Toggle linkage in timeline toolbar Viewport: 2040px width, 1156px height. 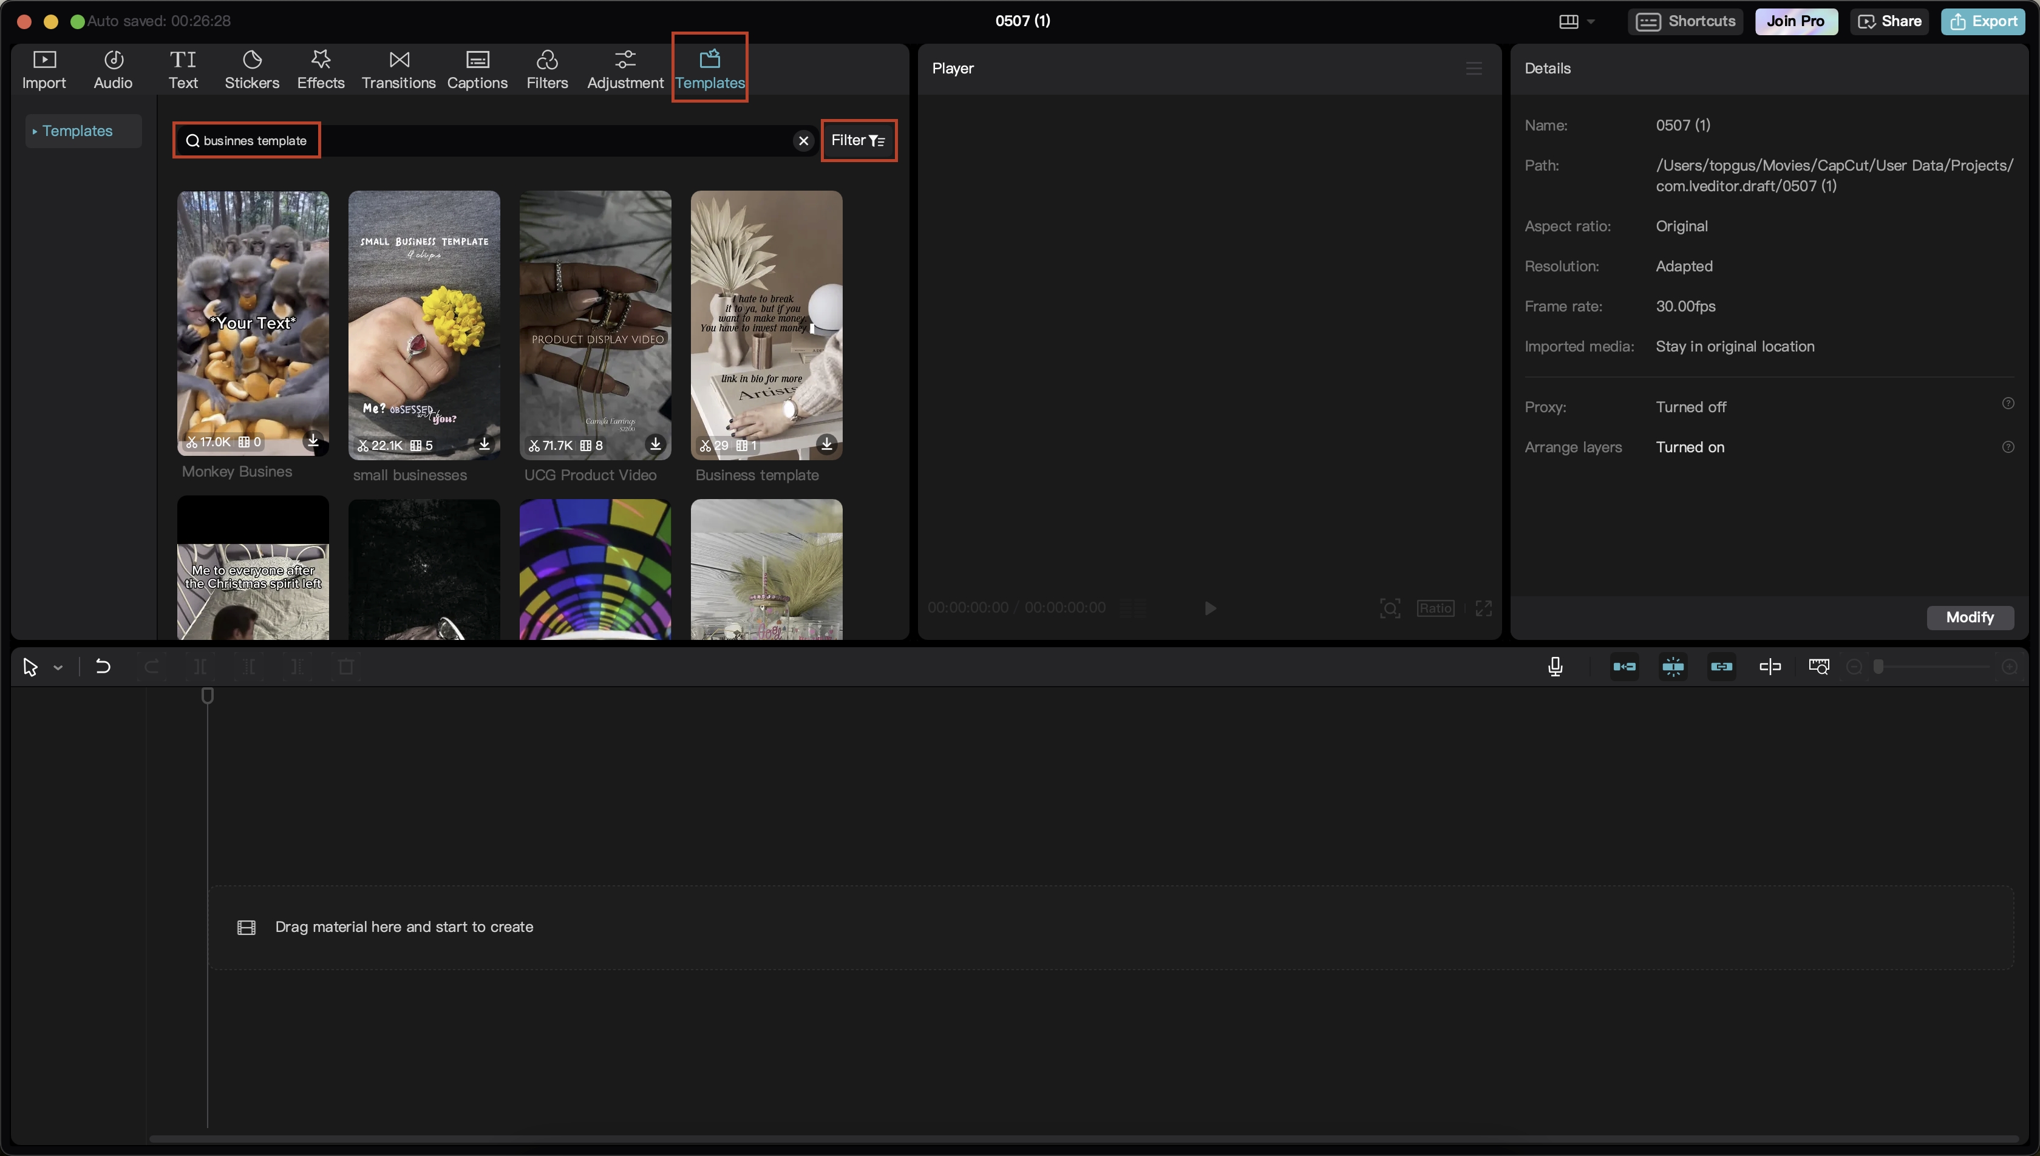(1721, 667)
